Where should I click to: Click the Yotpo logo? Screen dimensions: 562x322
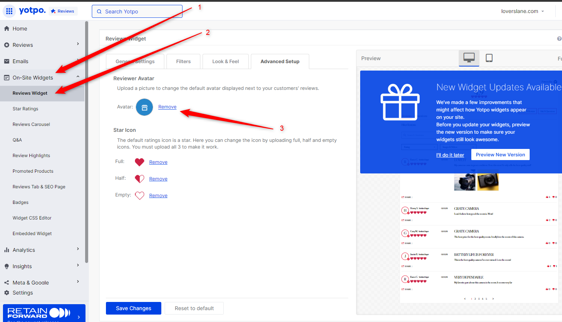coord(32,10)
